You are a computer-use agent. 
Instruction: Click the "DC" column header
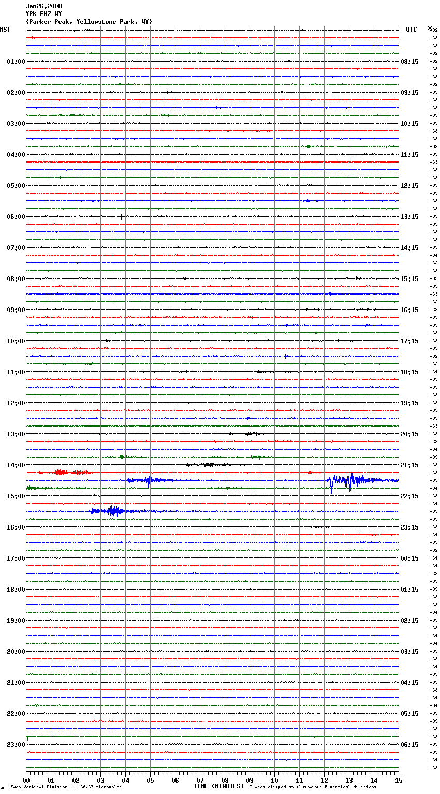click(430, 28)
